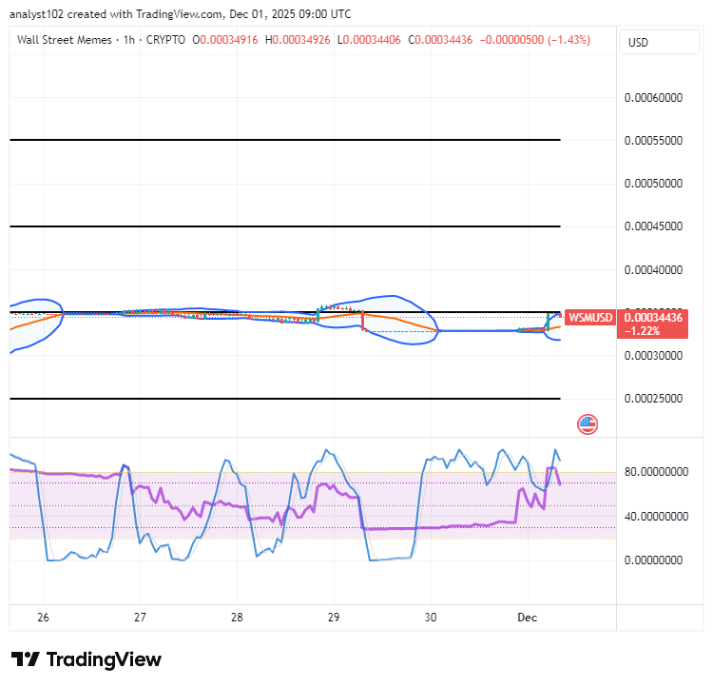Click the 0.00030000 price axis label
The image size is (713, 688).
653,355
